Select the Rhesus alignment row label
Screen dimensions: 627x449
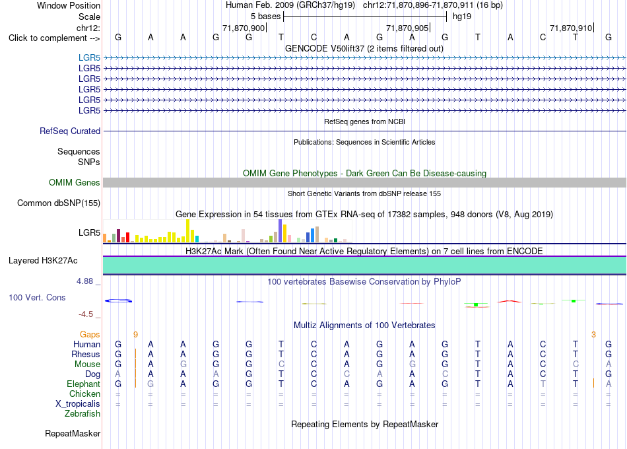coord(86,354)
